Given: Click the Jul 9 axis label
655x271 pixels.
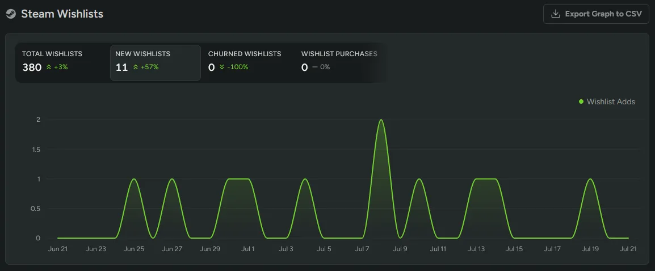Looking at the screenshot, I should coord(400,249).
